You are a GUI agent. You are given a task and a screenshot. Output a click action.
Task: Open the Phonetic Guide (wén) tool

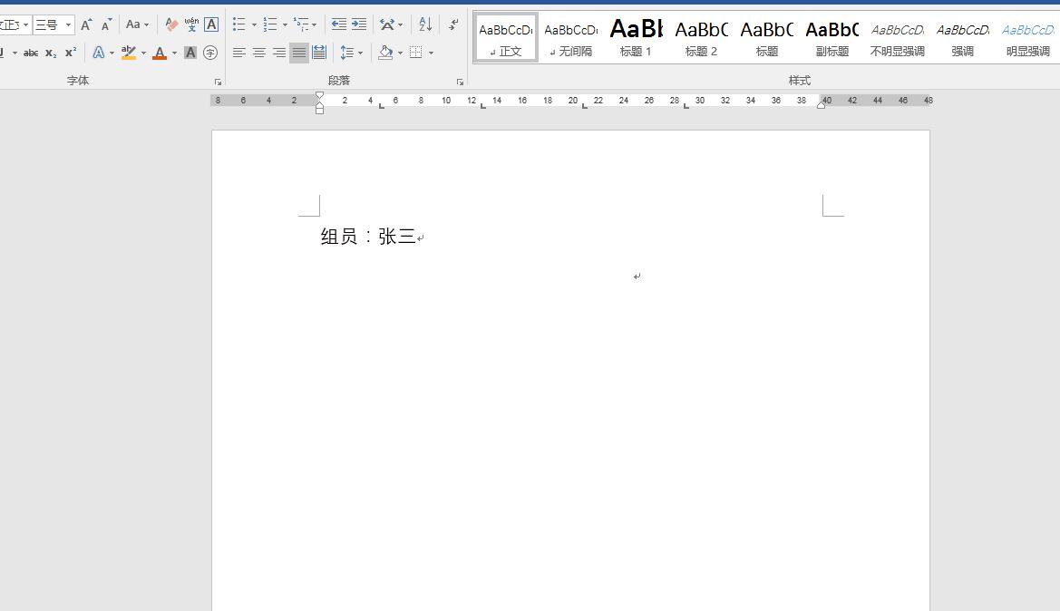click(191, 25)
